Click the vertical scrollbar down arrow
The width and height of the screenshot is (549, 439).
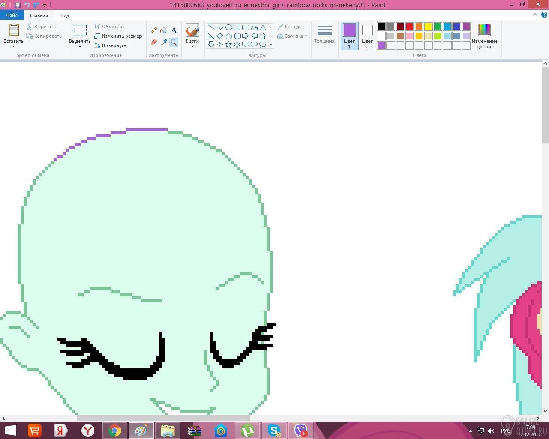click(x=545, y=411)
